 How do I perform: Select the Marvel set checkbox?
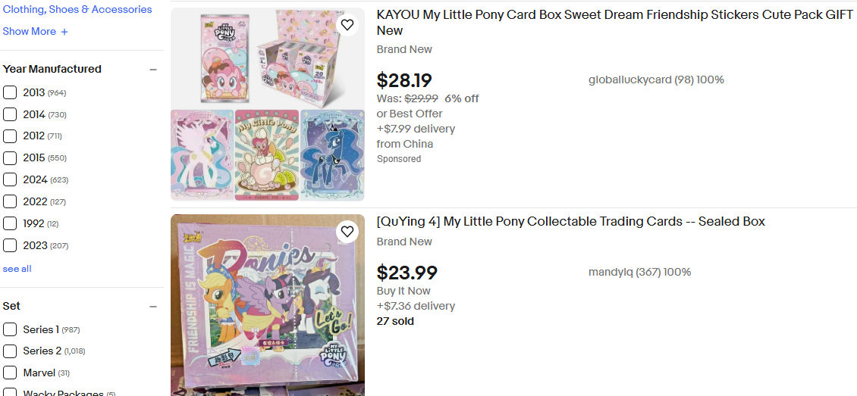pos(10,373)
